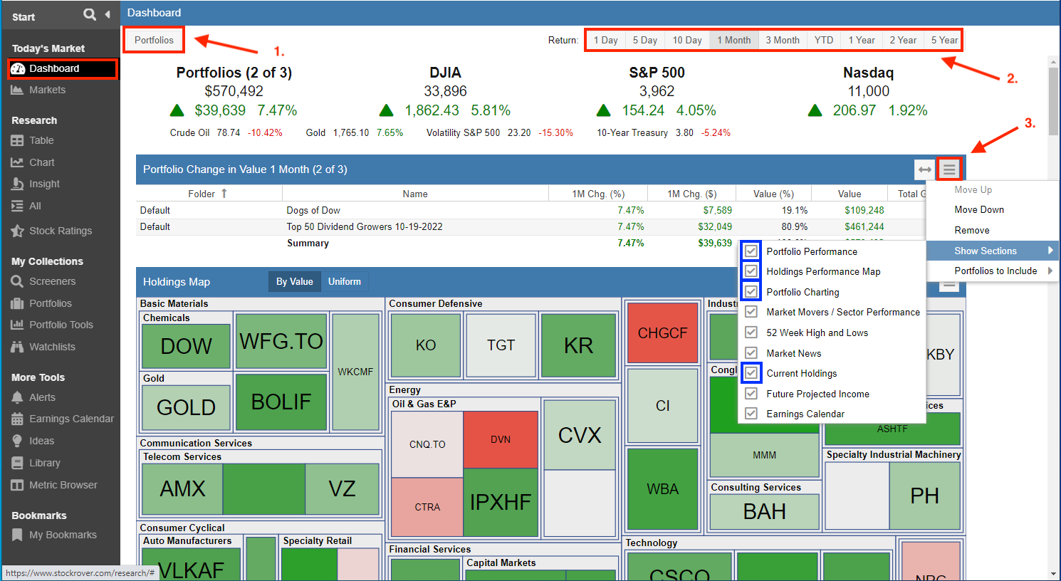Expand the Show Sections submenu
The height and width of the screenshot is (581, 1061).
(993, 251)
